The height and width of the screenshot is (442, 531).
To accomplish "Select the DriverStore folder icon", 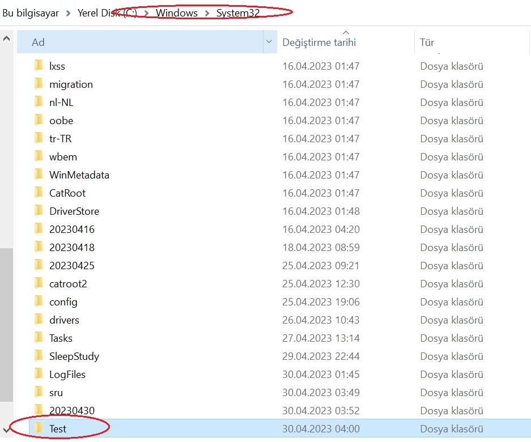I will [x=39, y=211].
